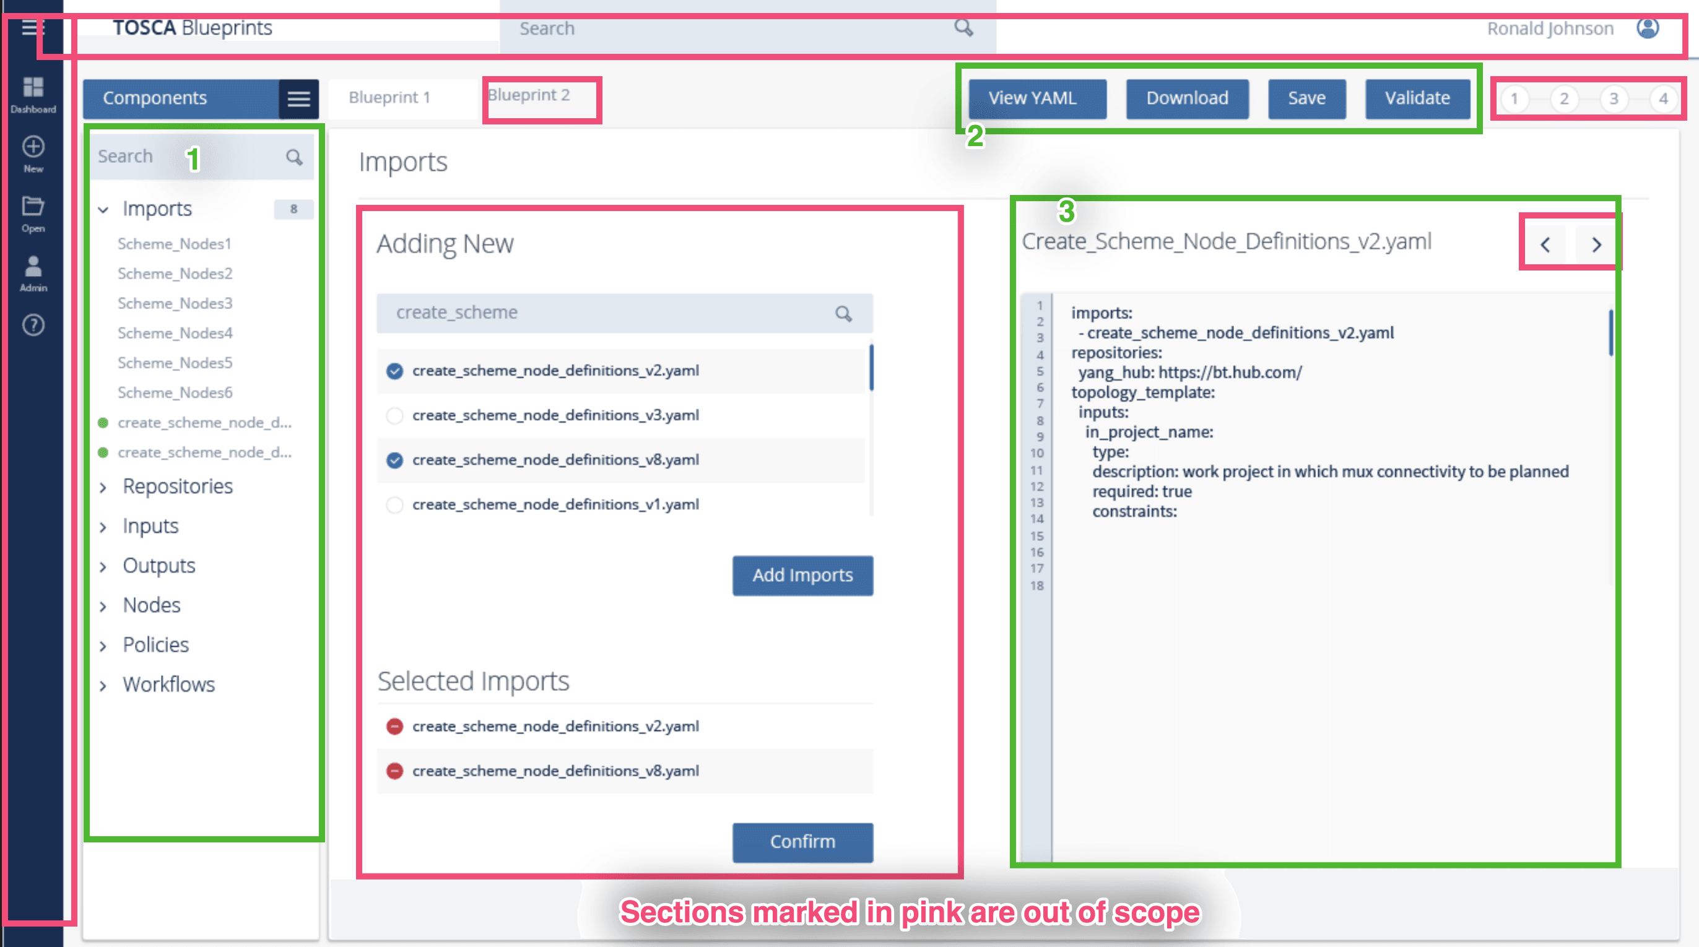The width and height of the screenshot is (1699, 947).
Task: Click the Components panel hamburger menu icon
Action: pos(298,99)
